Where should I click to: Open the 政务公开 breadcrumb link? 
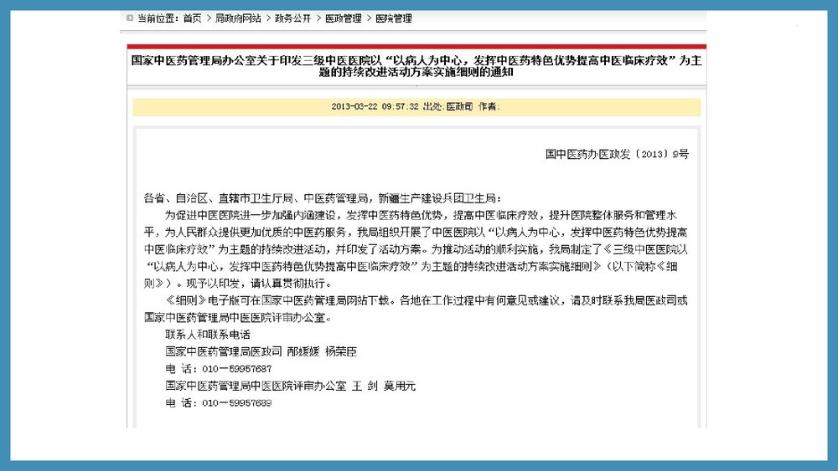(292, 18)
